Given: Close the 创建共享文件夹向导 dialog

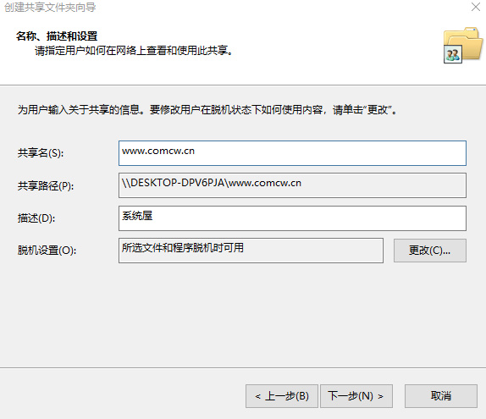Looking at the screenshot, I should click(x=476, y=7).
